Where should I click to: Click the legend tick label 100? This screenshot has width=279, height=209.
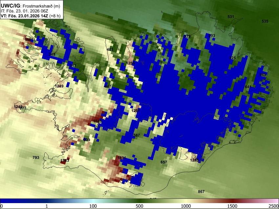(93, 206)
